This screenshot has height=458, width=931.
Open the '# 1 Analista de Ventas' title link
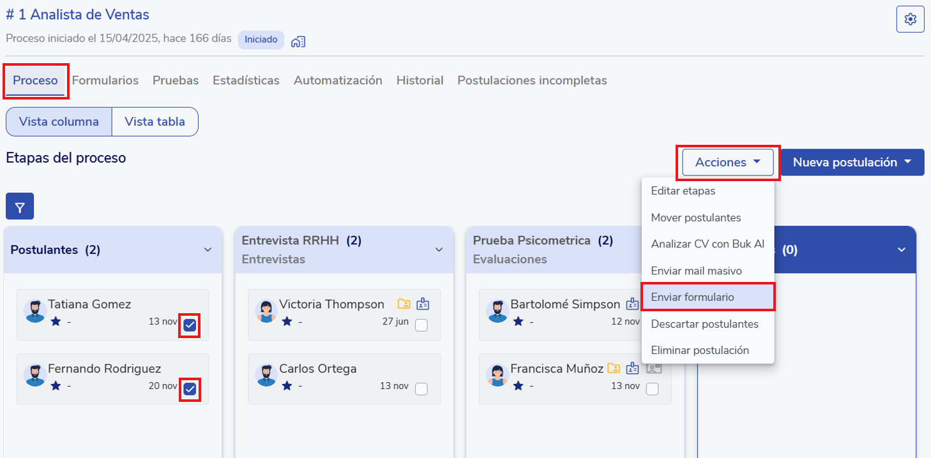tap(77, 15)
